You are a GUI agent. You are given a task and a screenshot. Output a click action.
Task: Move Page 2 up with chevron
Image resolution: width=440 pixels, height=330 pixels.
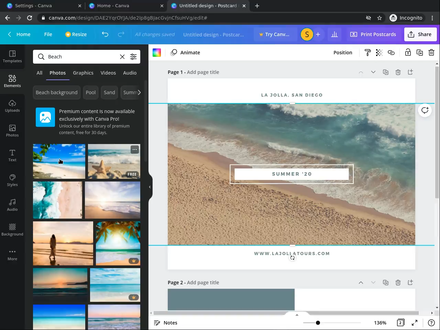pos(361,283)
